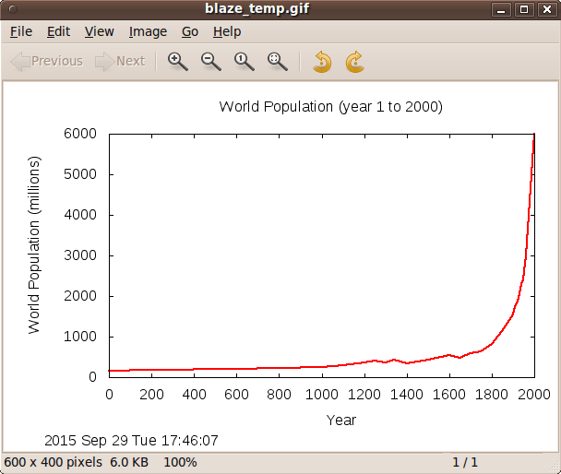Click the y-axis value "3000"
The image size is (561, 474).
click(80, 255)
